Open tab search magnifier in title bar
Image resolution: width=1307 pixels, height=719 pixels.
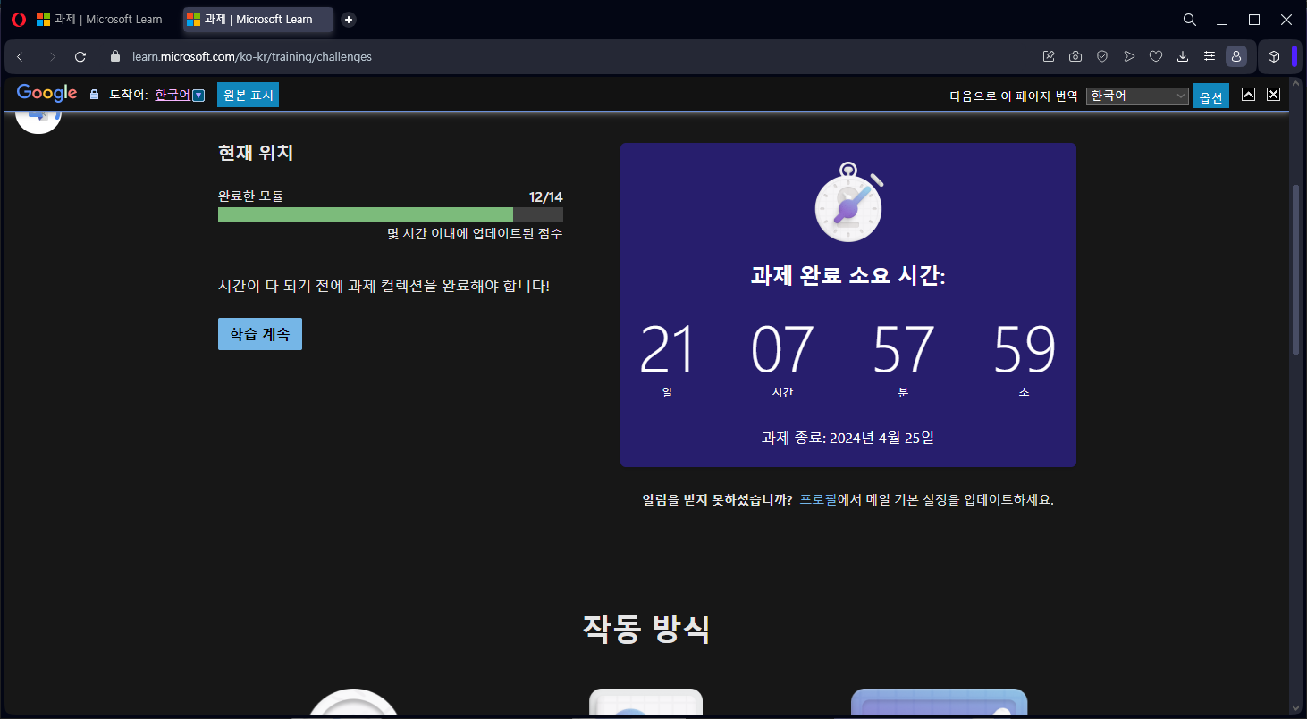click(1189, 20)
